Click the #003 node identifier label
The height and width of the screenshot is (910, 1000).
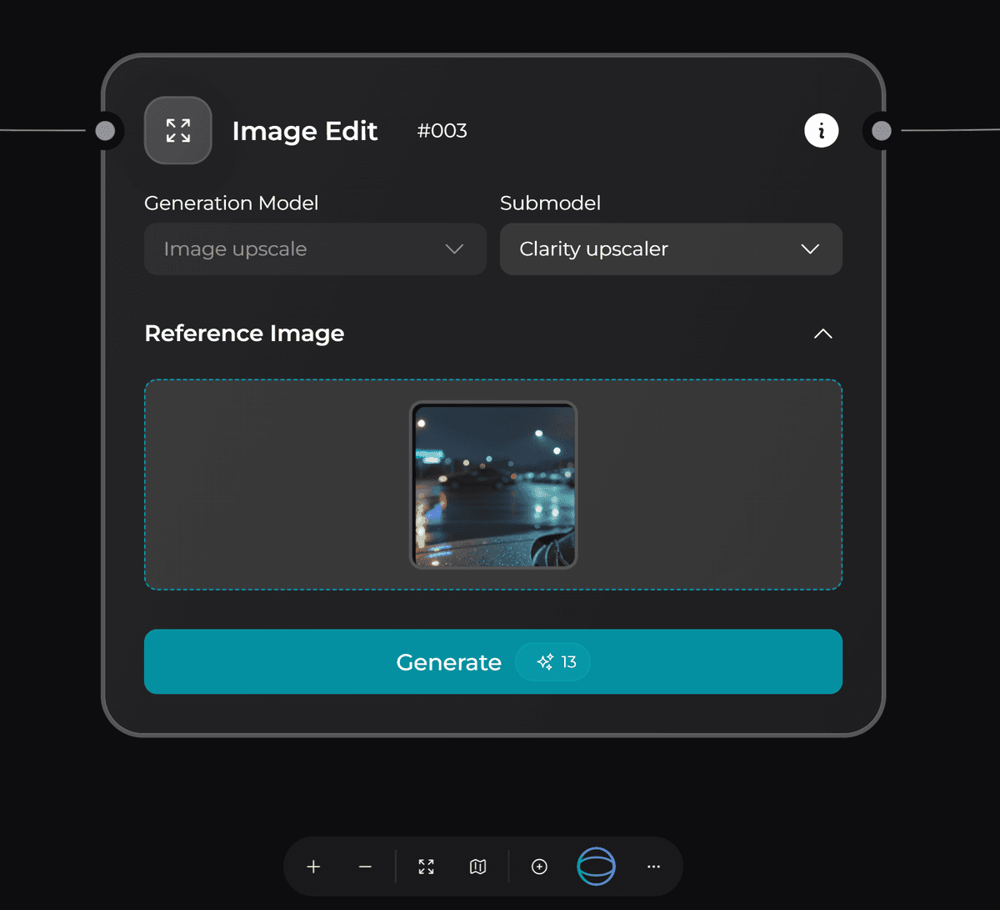[x=442, y=131]
